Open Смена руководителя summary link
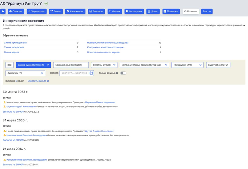The height and width of the screenshot is (169, 248). click(15, 42)
